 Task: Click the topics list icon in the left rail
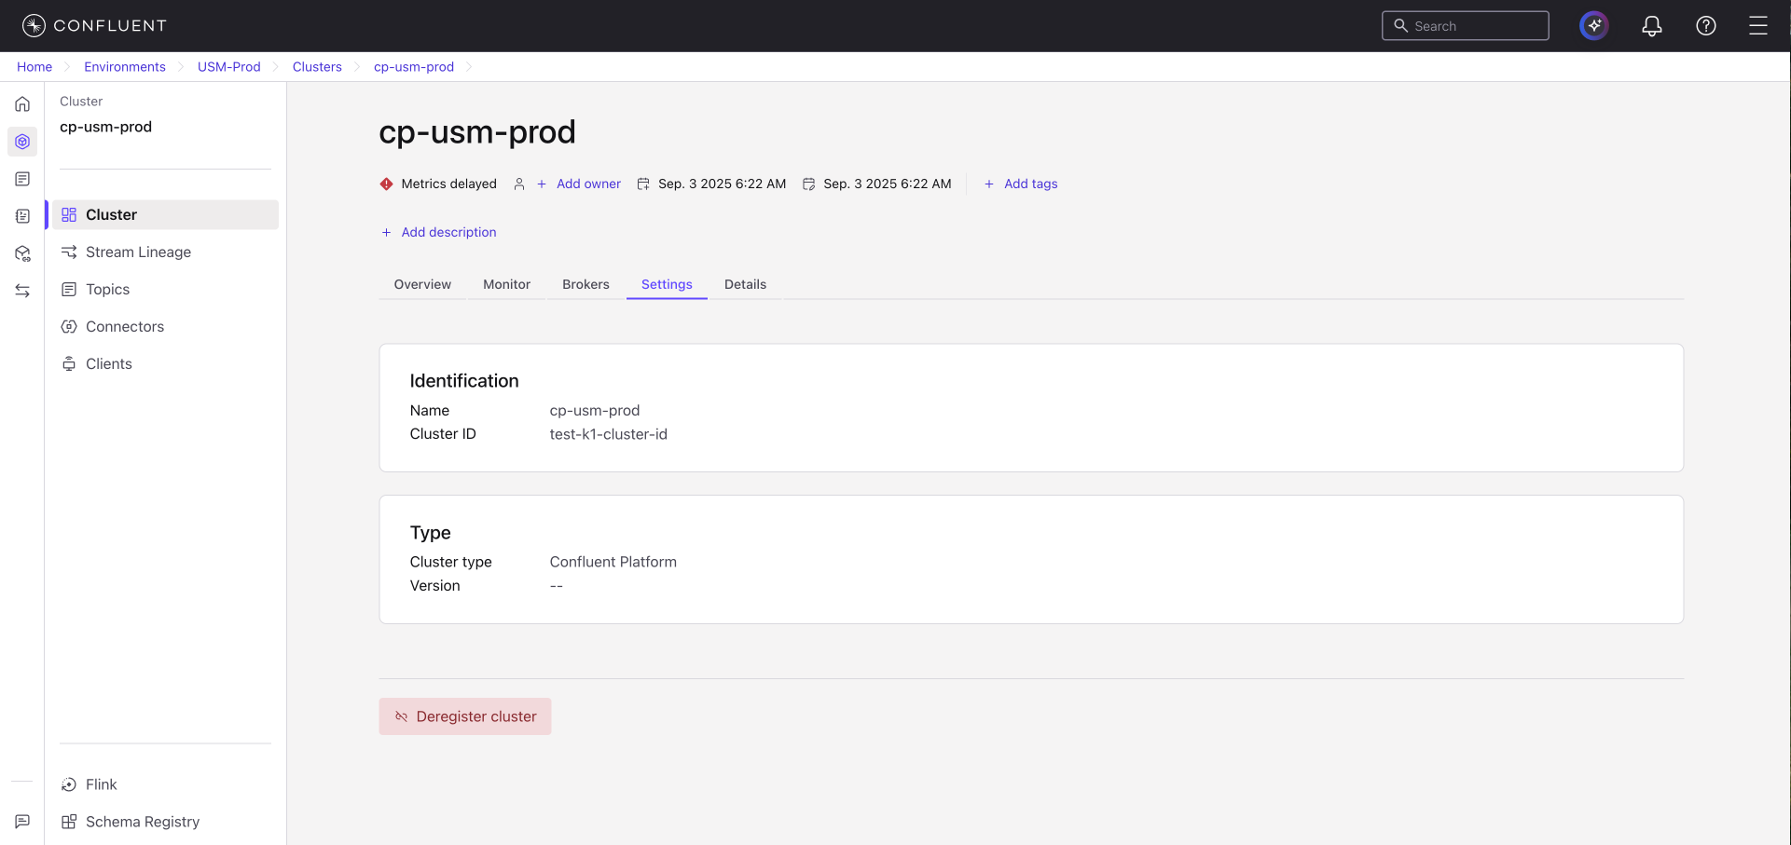click(22, 179)
